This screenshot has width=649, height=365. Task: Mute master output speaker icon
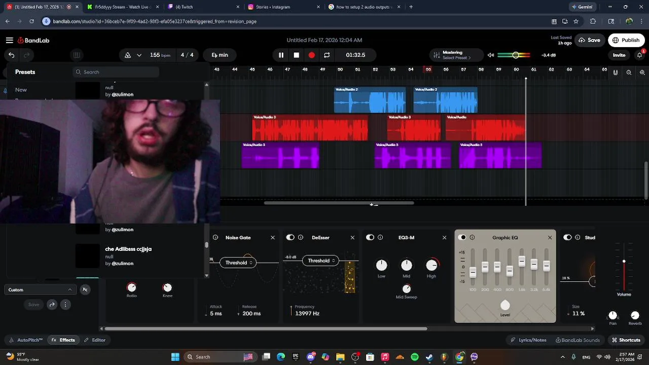[x=490, y=55]
